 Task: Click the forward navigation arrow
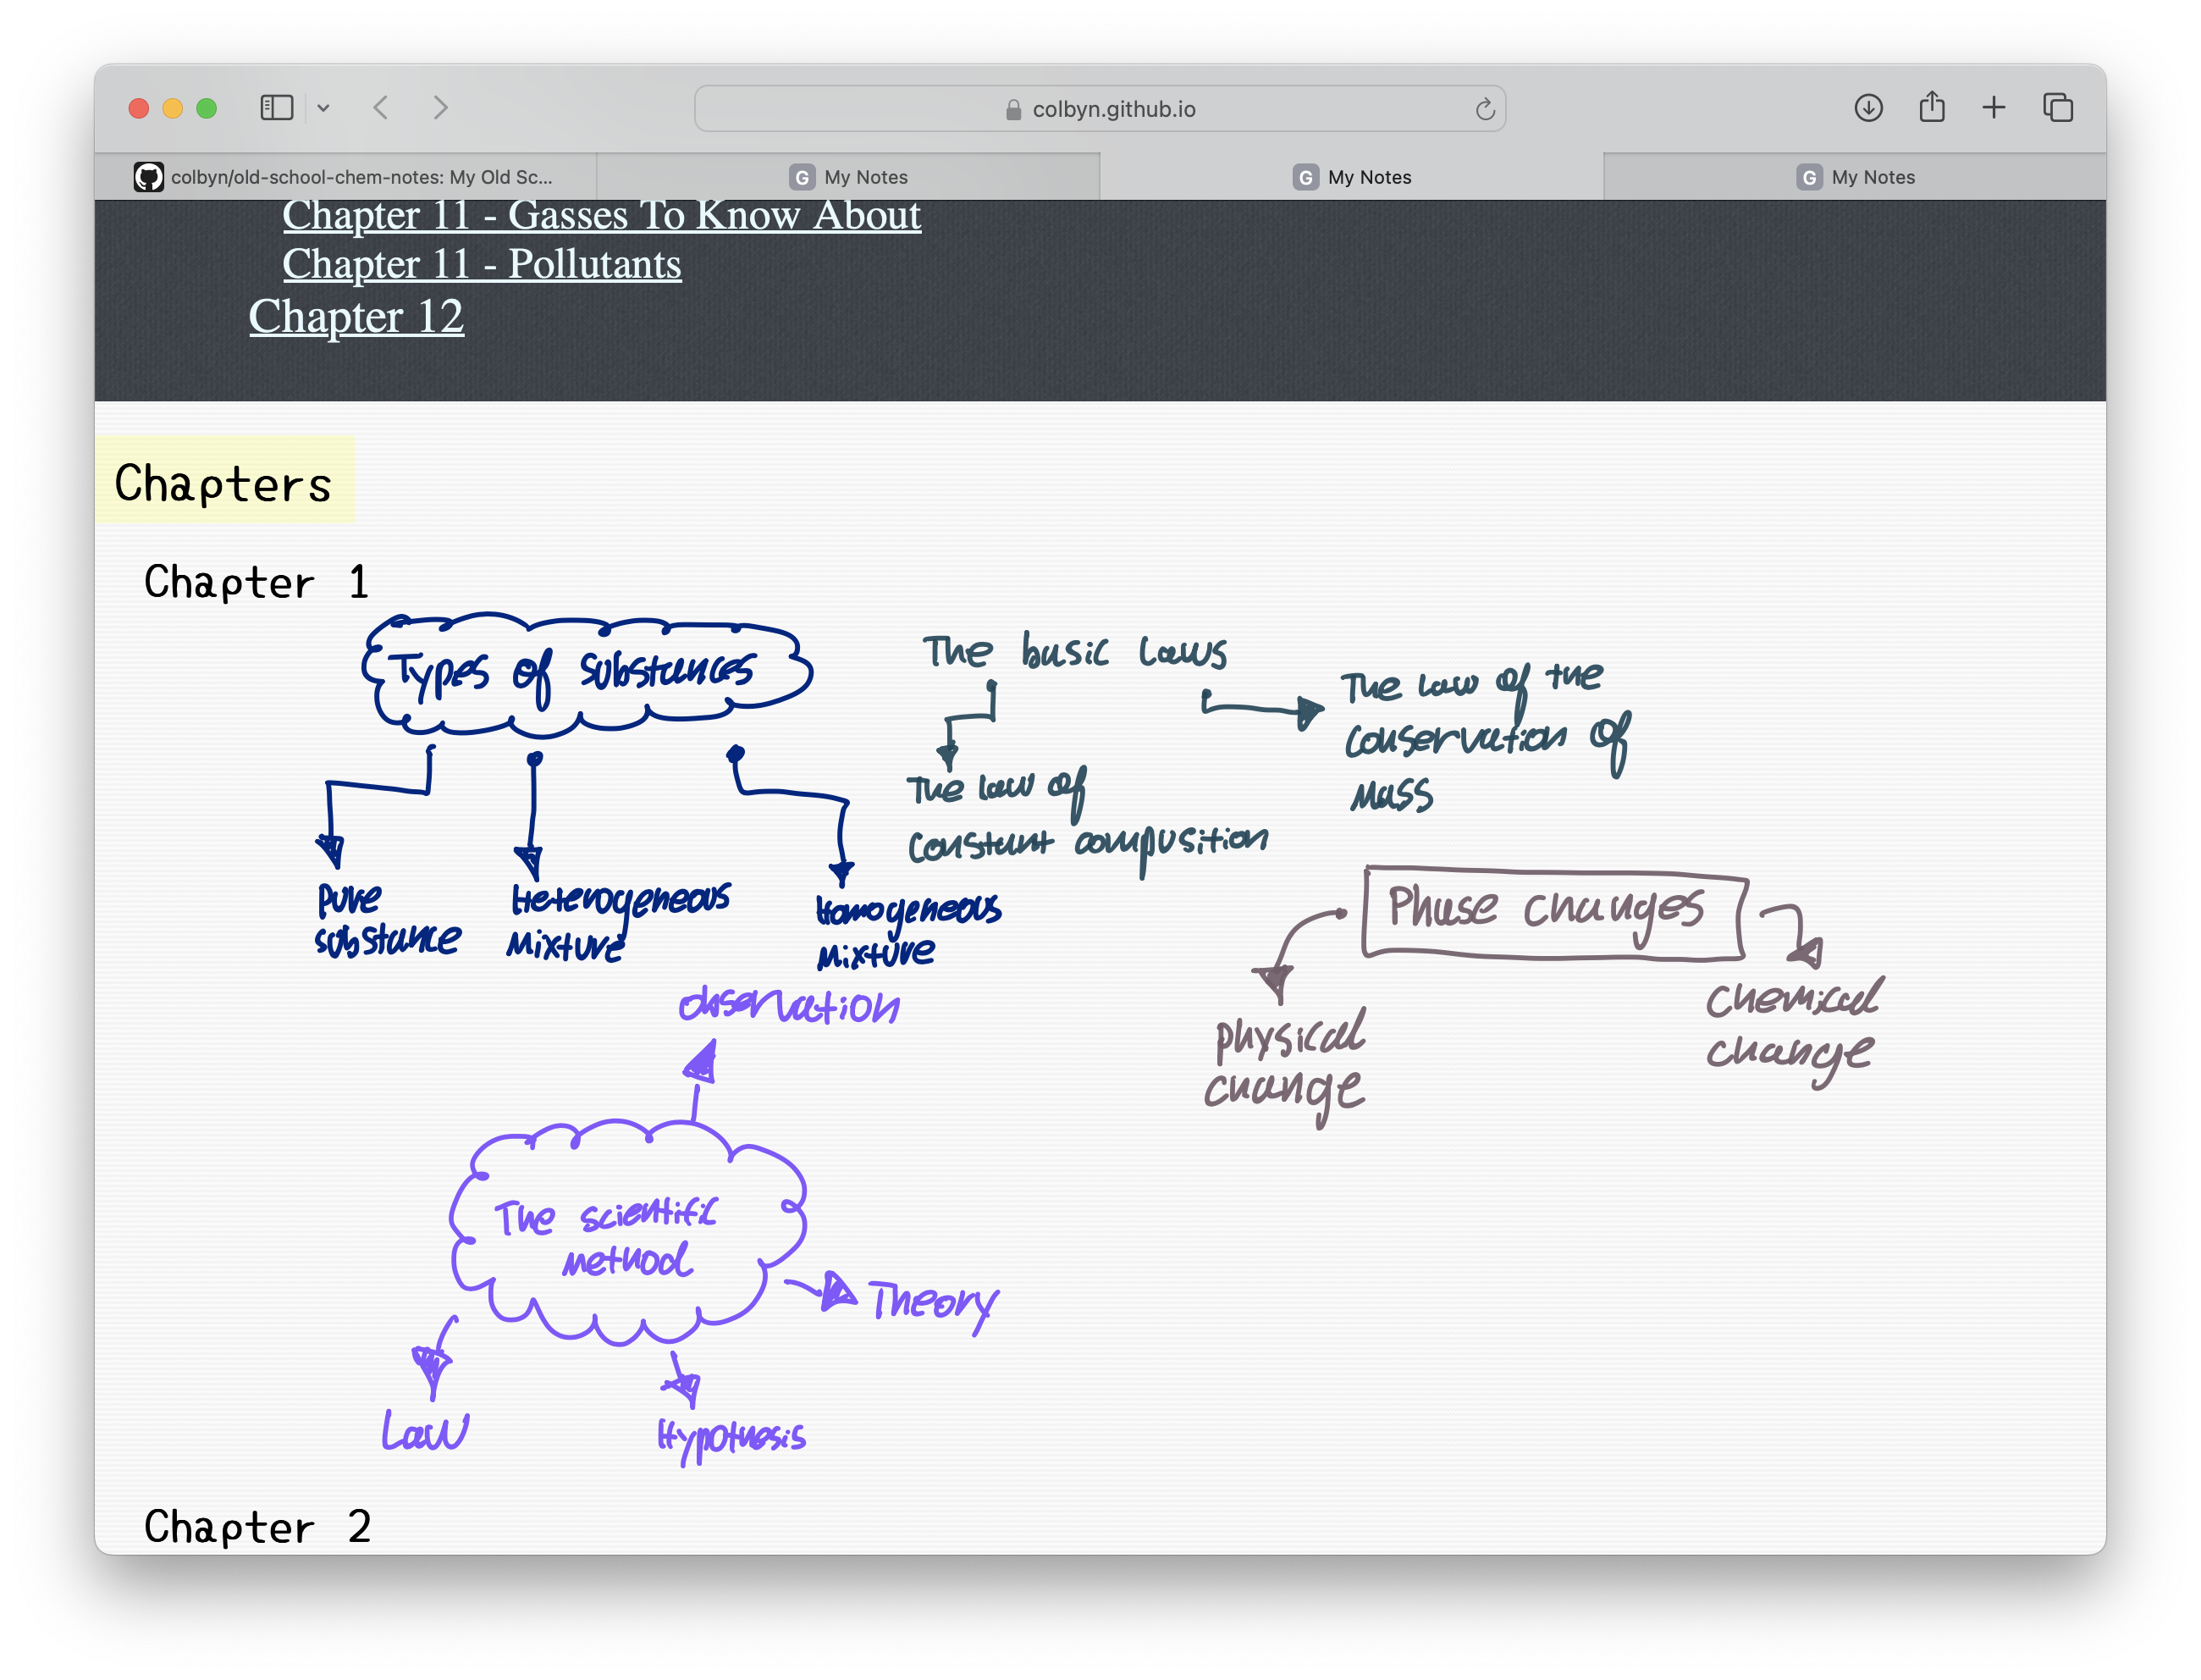(441, 108)
